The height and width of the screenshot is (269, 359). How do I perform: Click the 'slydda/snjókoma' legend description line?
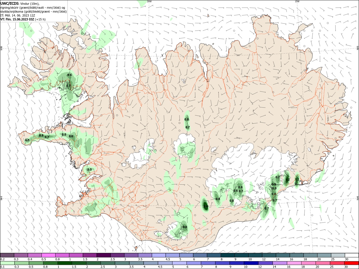point(33,11)
